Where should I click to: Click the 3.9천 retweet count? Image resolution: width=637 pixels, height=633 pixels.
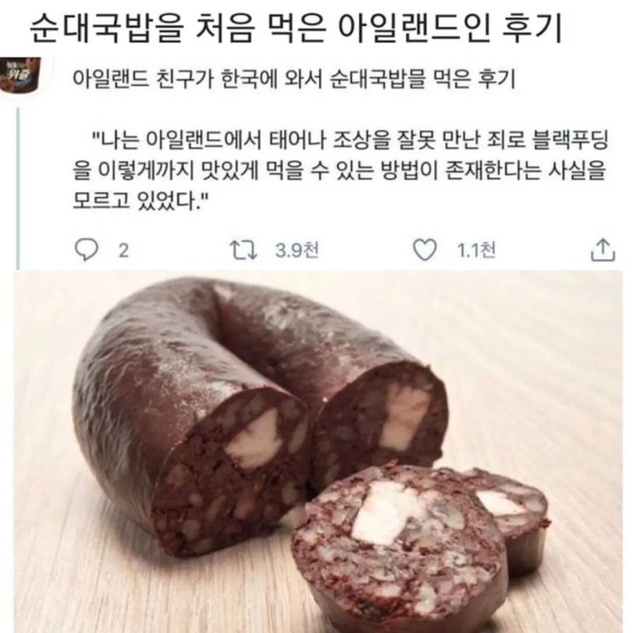pos(297,250)
